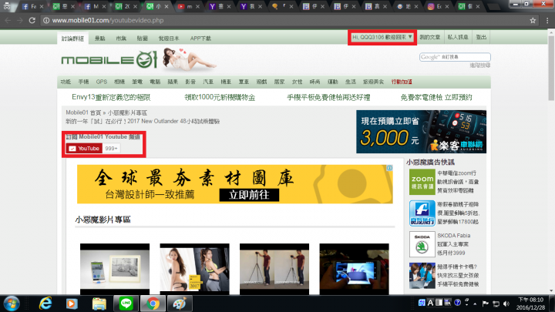The width and height of the screenshot is (555, 312).
Task: Open the IME pad tool icon
Action: pos(448,303)
